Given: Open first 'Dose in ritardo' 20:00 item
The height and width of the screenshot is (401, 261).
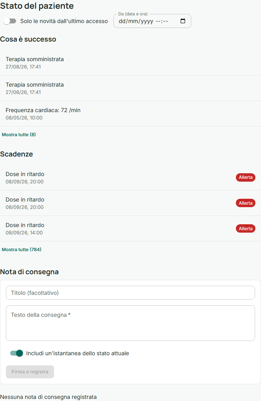Looking at the screenshot, I should point(130,177).
